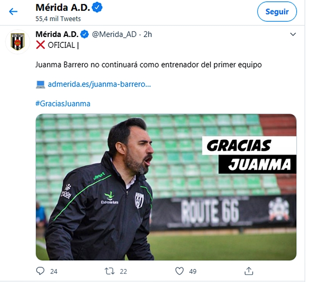Like the tweet with heart icon
Image resolution: width=318 pixels, height=282 pixels.
[x=179, y=271]
